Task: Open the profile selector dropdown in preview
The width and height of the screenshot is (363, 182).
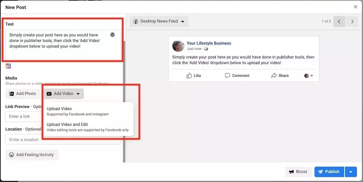Action: click(x=309, y=76)
